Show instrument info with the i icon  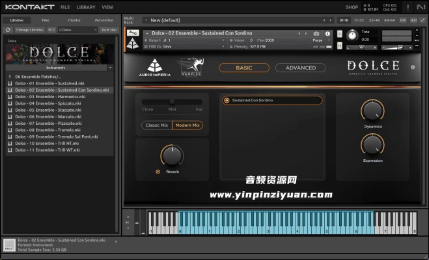(327, 34)
